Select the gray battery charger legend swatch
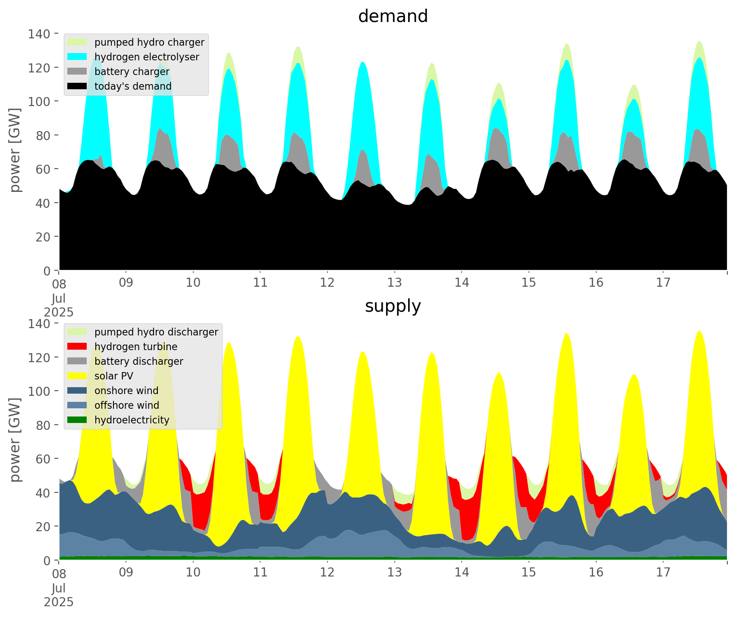 (77, 72)
